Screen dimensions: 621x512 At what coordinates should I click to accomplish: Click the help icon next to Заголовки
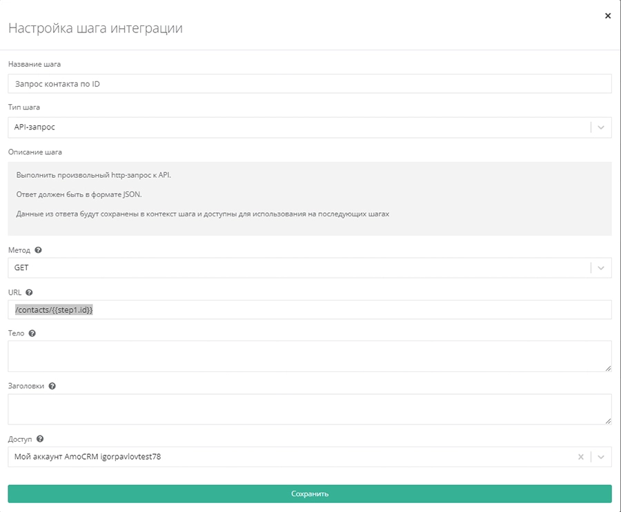[x=52, y=386]
